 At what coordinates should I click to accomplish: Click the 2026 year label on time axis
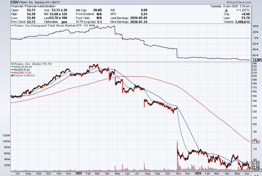coord(198,173)
